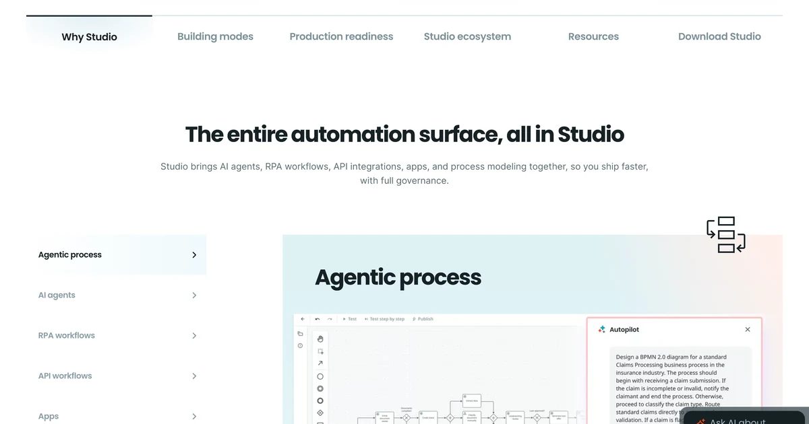Screen dimensions: 809x424
Task: Select the thin circle start event tool
Action: coord(320,376)
